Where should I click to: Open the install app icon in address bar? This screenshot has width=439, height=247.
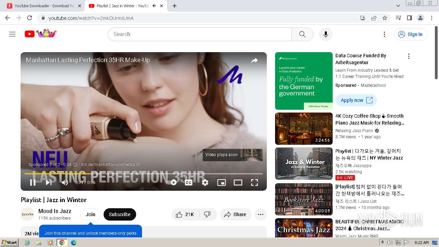pos(363,18)
